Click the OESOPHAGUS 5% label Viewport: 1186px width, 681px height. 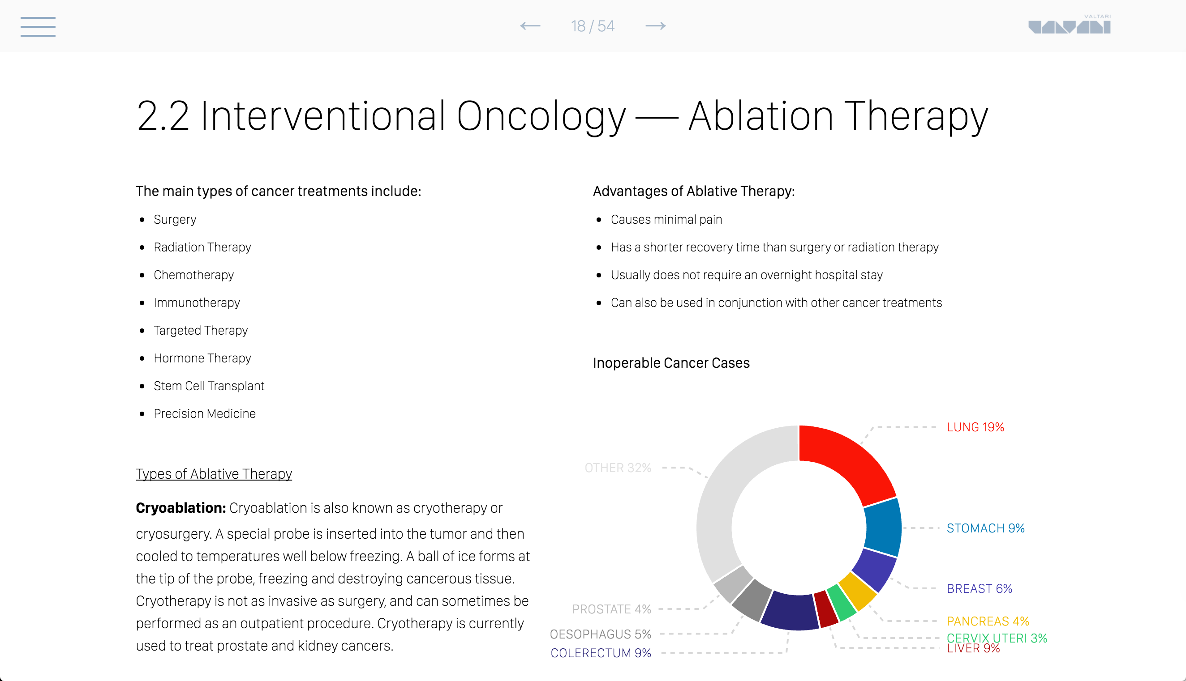600,634
